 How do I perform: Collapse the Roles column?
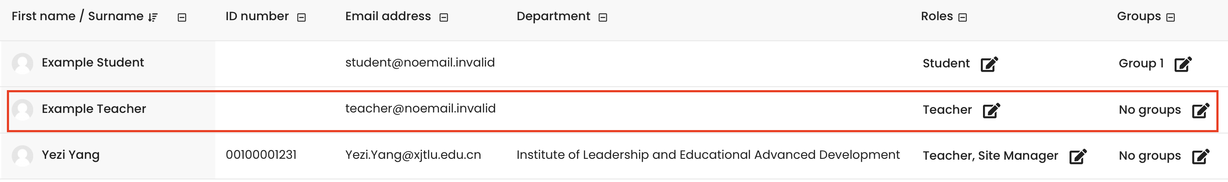click(x=963, y=18)
